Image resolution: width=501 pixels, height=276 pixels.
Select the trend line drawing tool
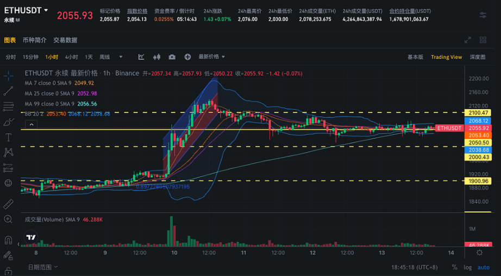click(8, 91)
